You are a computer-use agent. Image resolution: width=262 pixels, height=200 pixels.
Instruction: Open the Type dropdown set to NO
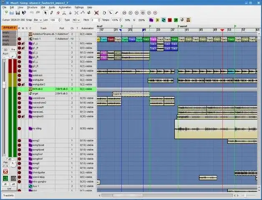click(76, 20)
